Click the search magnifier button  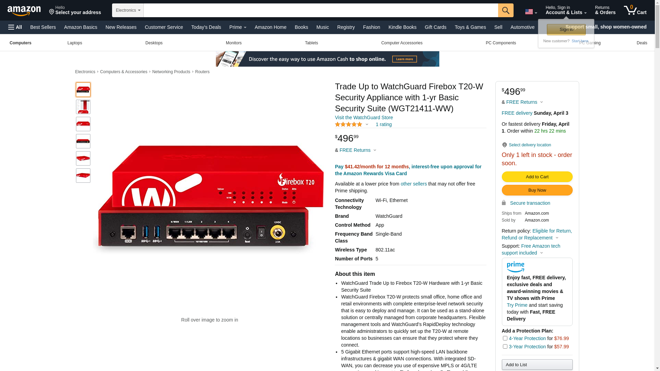click(506, 10)
